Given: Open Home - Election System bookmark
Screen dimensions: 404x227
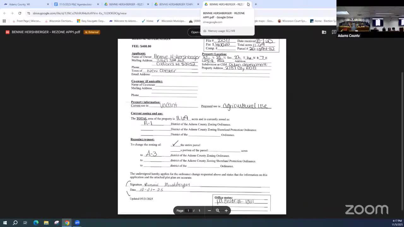Looking at the screenshot, I should 323,21.
